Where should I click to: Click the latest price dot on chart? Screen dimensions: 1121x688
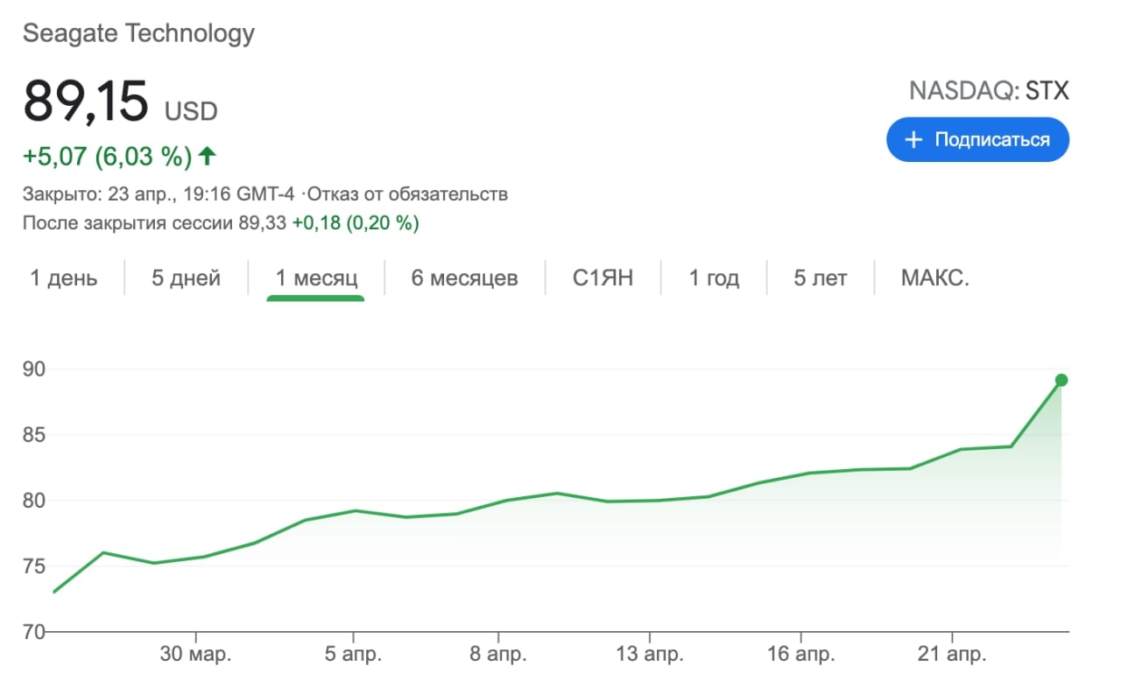coord(1061,380)
